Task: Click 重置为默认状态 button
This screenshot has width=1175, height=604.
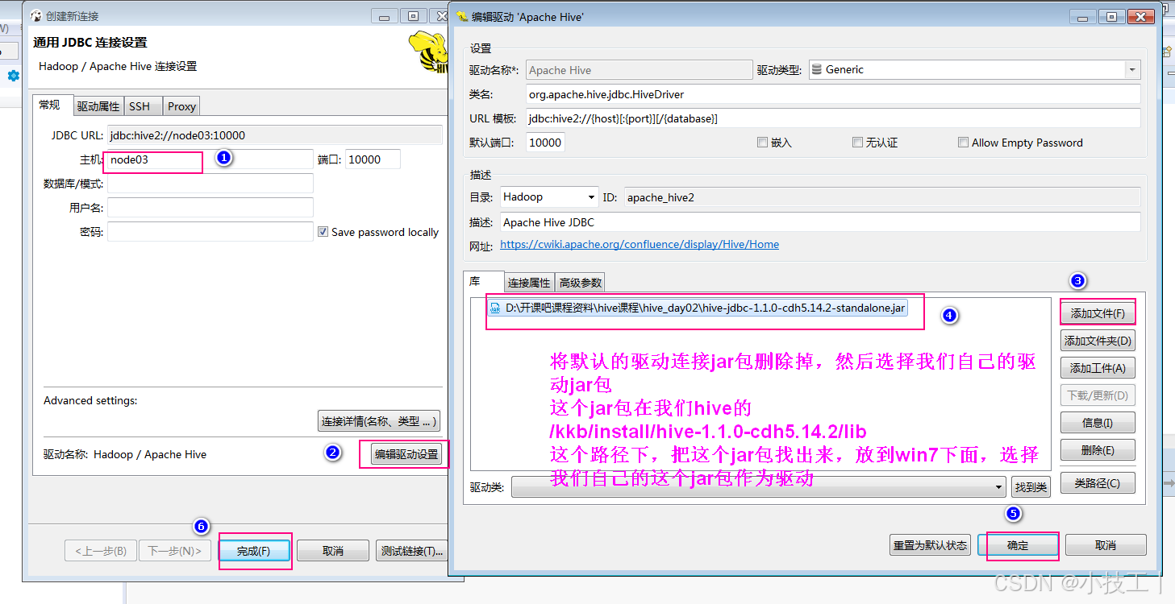Action: point(930,545)
